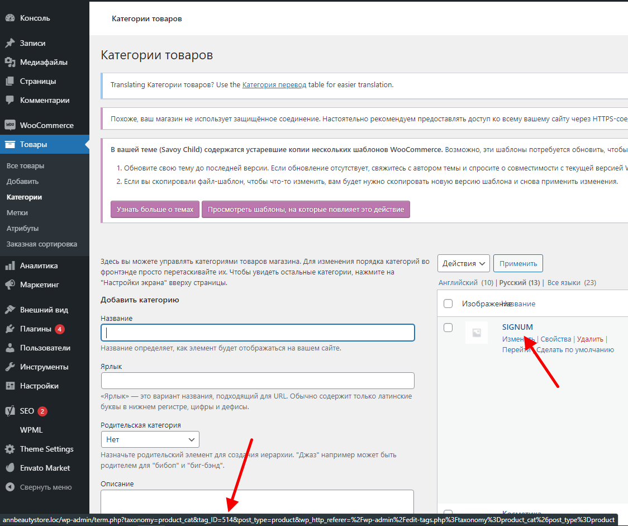Click Узнать больше о темах button
Screen dimensions: 628x526
point(155,210)
